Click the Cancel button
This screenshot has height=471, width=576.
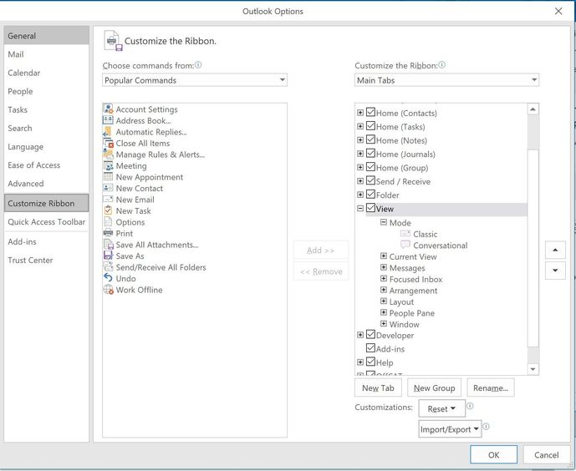point(546,455)
